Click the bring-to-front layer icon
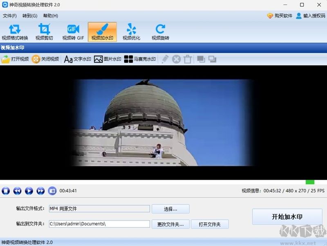 point(201,59)
